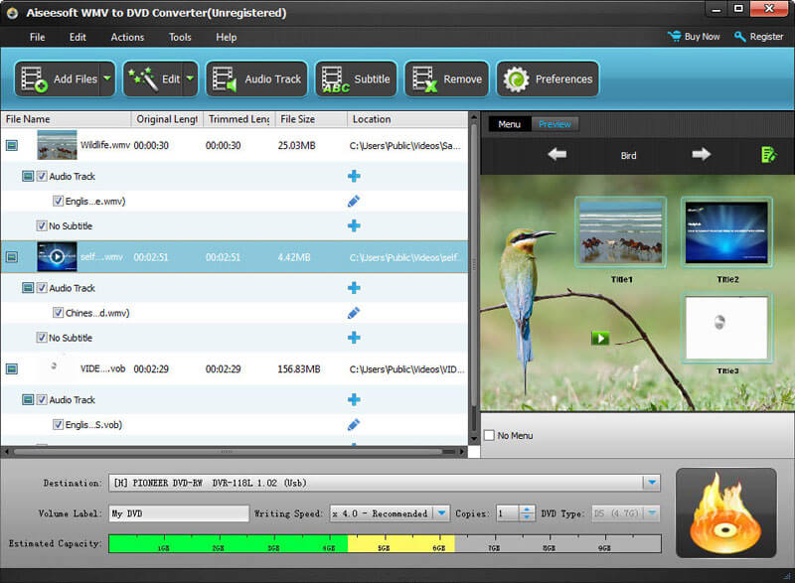Add subtitle plus icon for Wildlife.wmv
795x583 pixels.
[354, 225]
